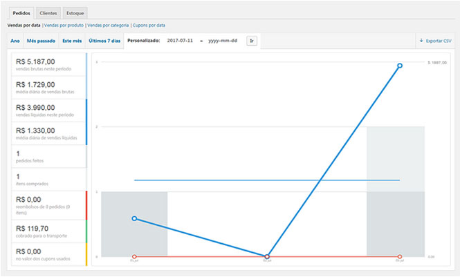Open the Pedidos reports tab
The image size is (460, 277).
point(21,12)
